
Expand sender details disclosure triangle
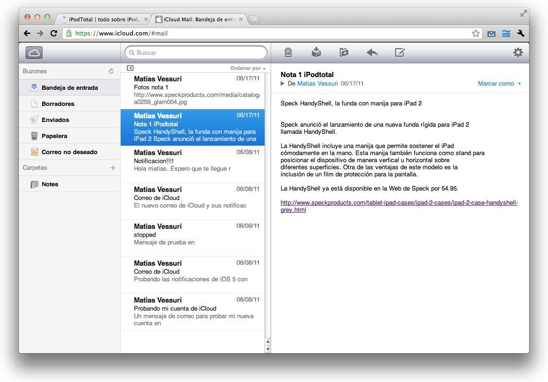coord(283,84)
